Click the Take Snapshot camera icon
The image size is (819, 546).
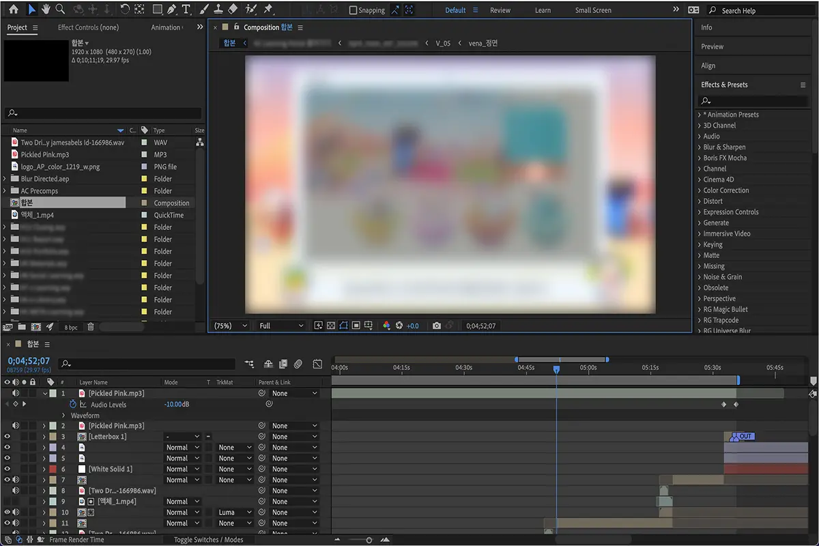[x=437, y=326]
